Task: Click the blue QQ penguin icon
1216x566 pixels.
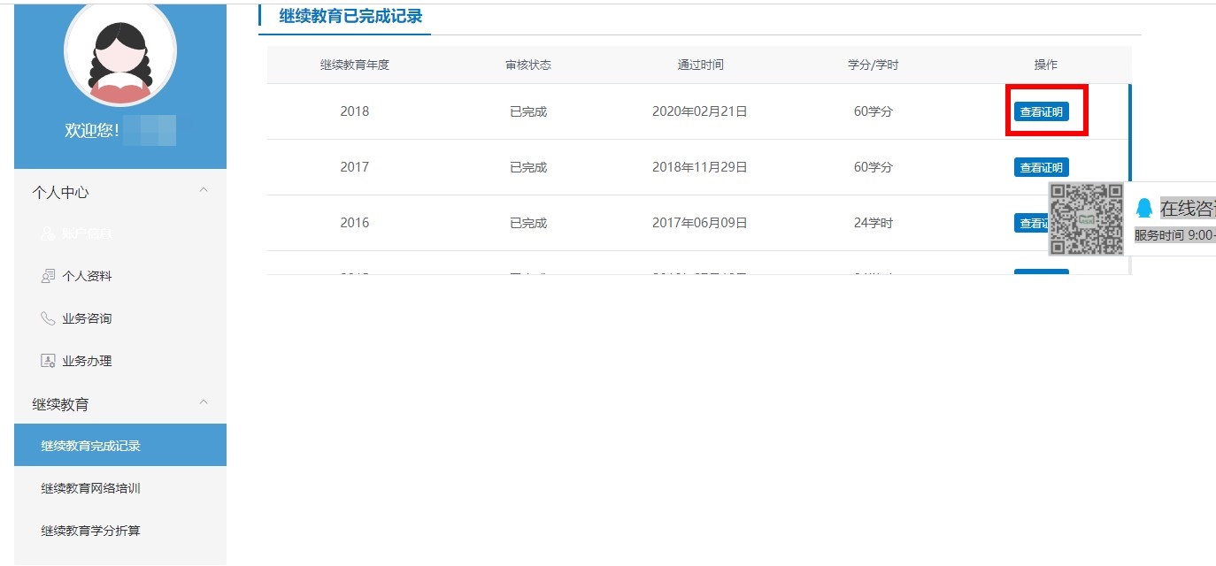Action: pyautogui.click(x=1144, y=207)
